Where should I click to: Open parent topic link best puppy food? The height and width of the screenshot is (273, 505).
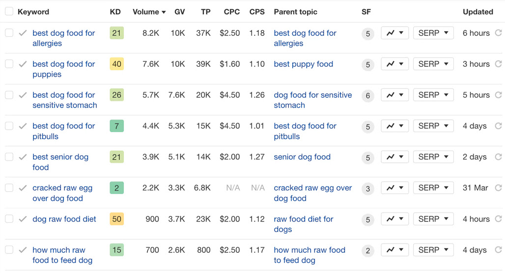(x=304, y=64)
